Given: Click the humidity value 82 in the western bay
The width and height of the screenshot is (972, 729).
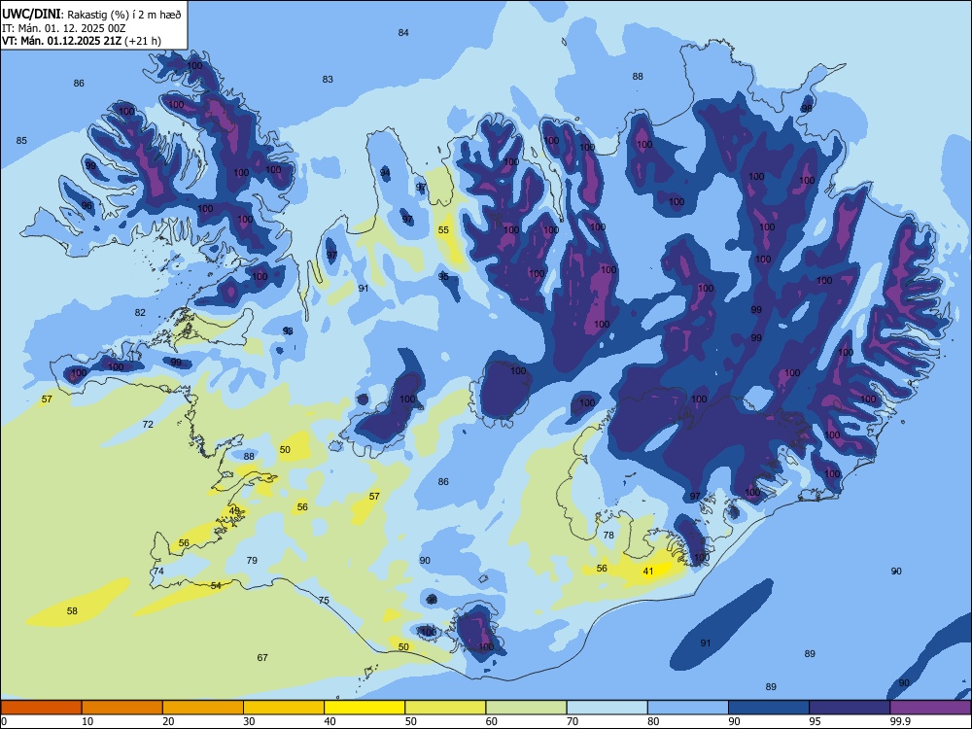Looking at the screenshot, I should [x=140, y=312].
